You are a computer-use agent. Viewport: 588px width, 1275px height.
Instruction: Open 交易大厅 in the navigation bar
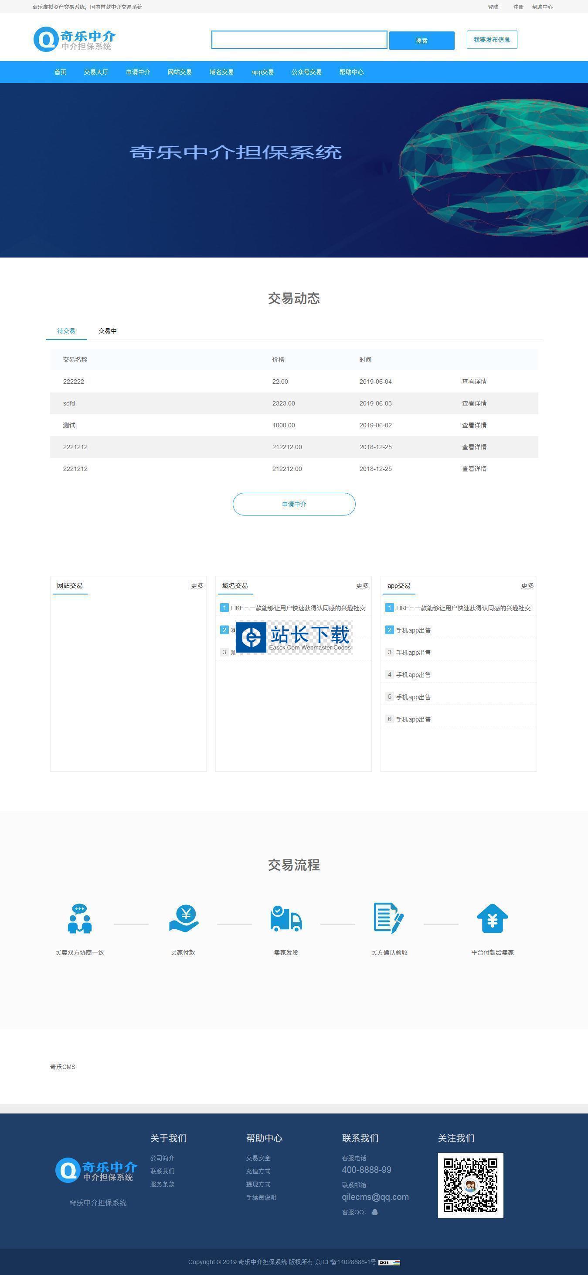tap(96, 72)
